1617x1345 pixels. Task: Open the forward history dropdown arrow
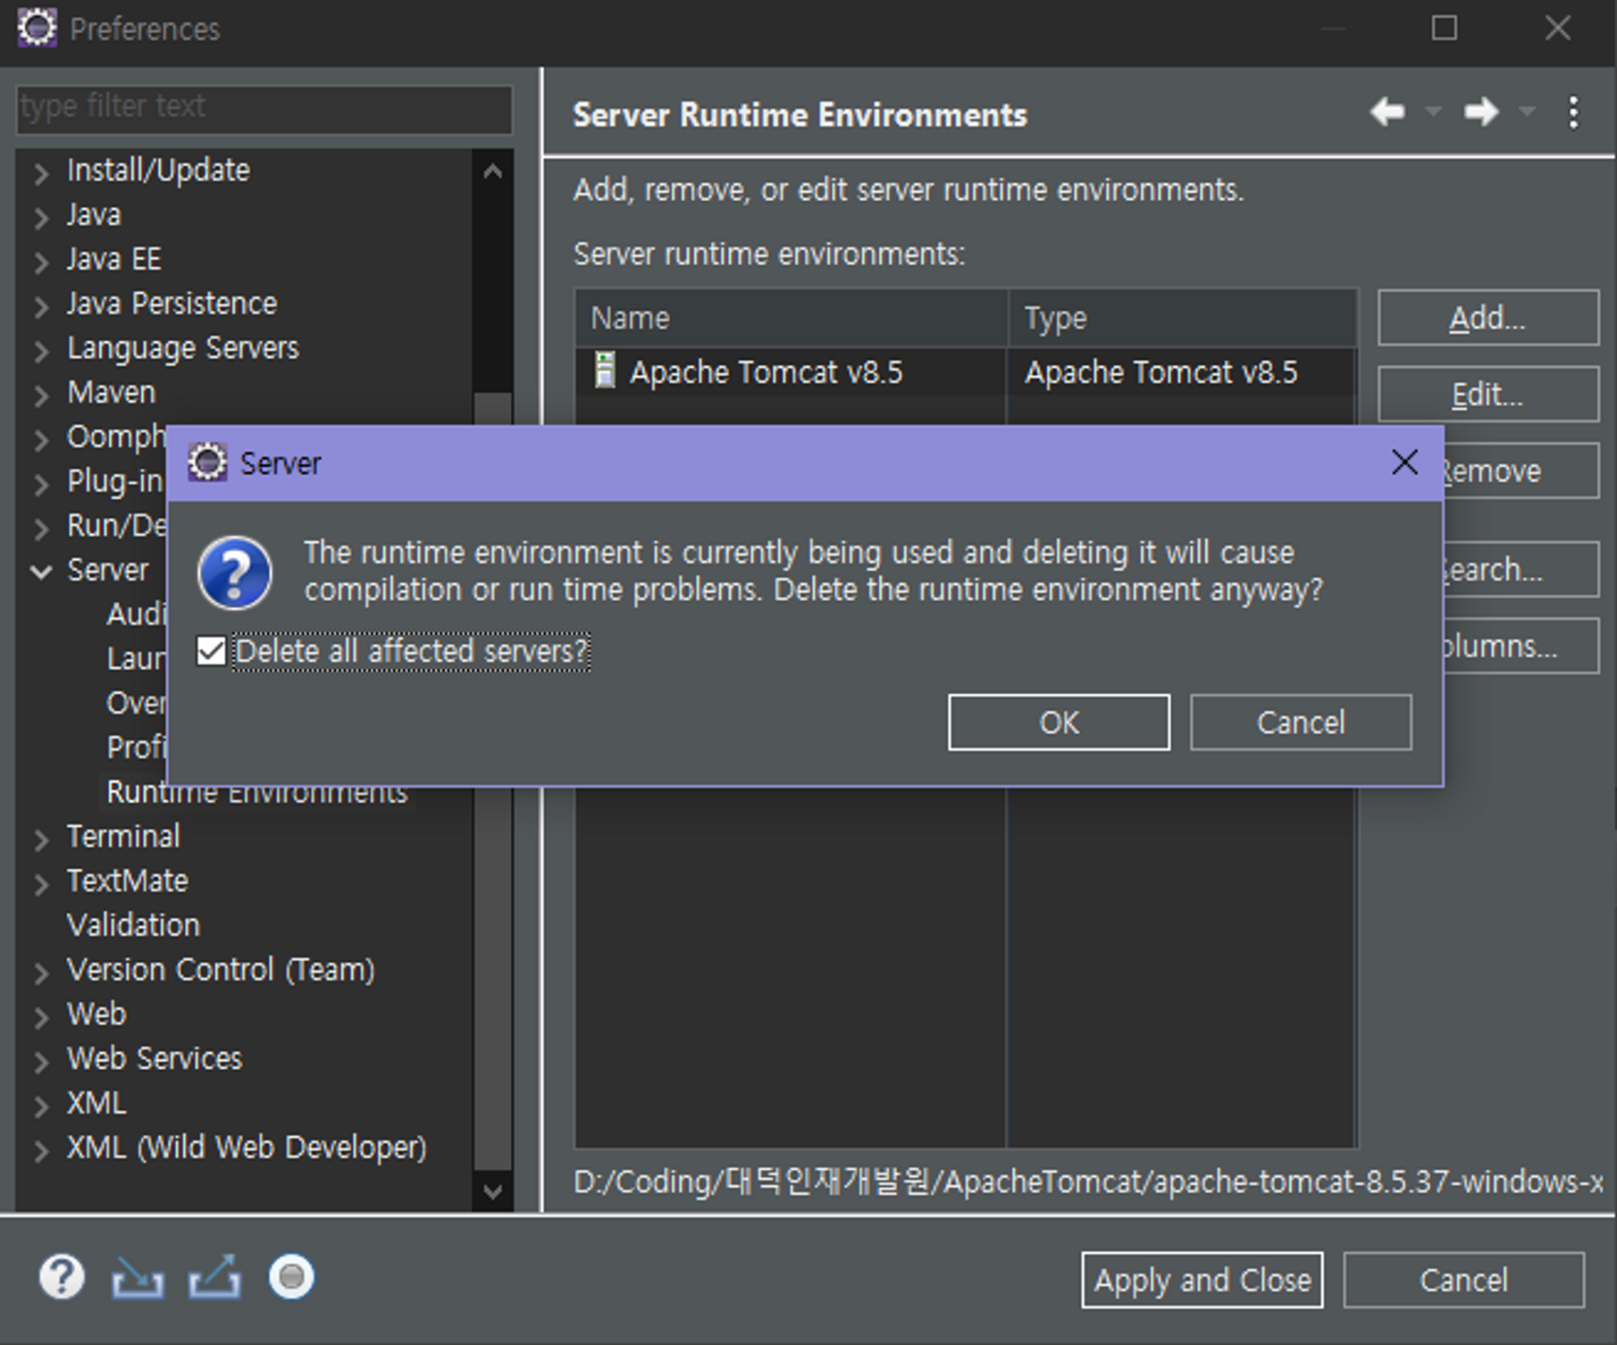[1527, 113]
